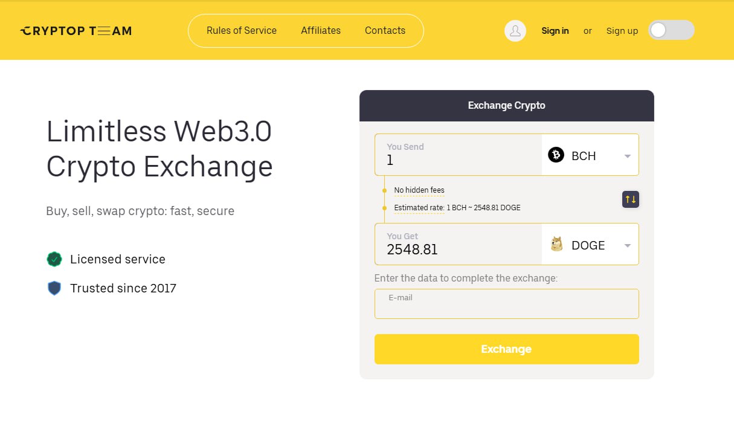The width and height of the screenshot is (734, 438).
Task: Click the Bitcoin Cash coin icon
Action: click(556, 155)
